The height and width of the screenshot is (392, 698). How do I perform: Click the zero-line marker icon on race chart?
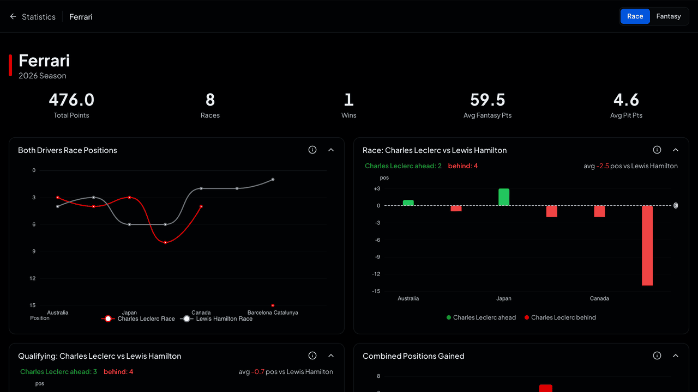click(x=676, y=206)
